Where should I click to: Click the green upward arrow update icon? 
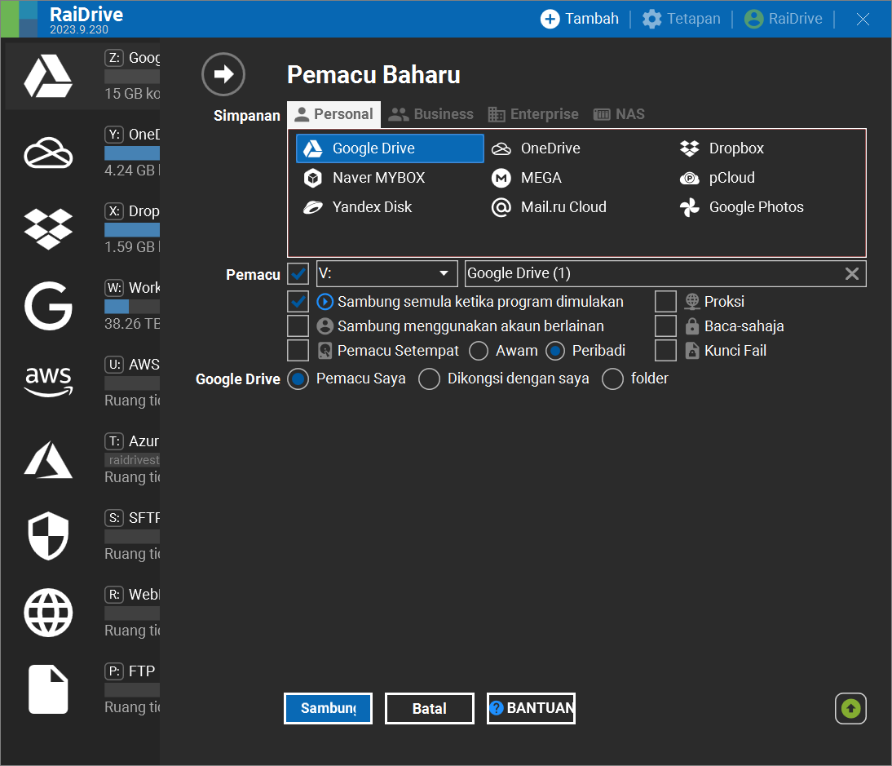850,708
